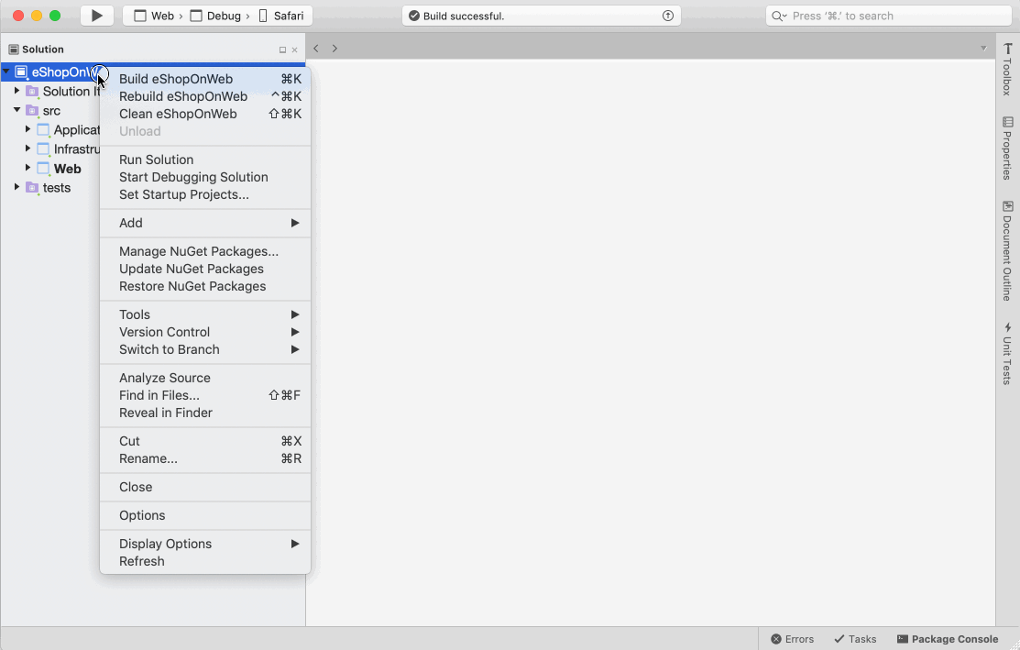The height and width of the screenshot is (650, 1020).
Task: Open Set Startup Projects... dialog
Action: 205,194
